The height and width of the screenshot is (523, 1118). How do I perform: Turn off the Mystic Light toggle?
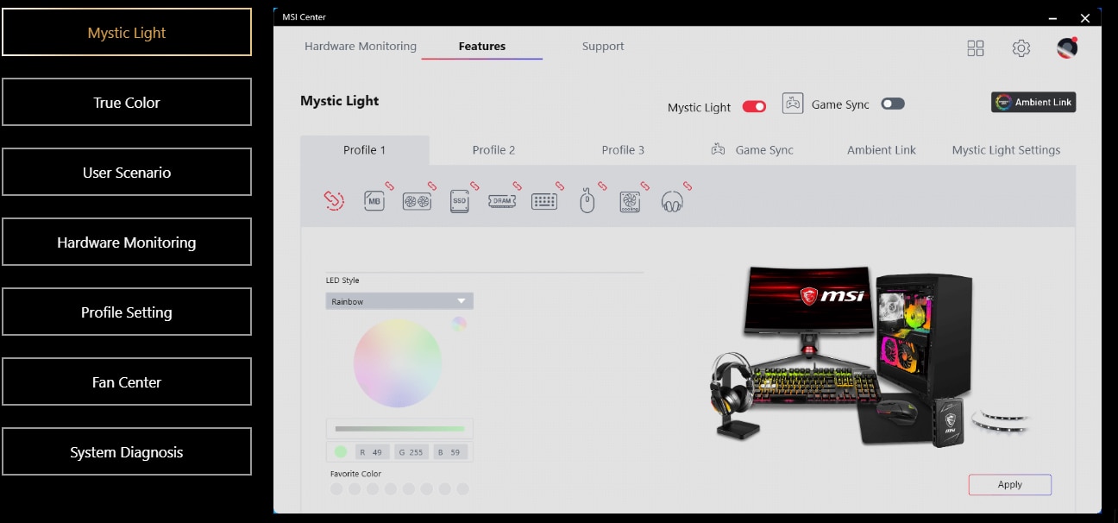754,106
